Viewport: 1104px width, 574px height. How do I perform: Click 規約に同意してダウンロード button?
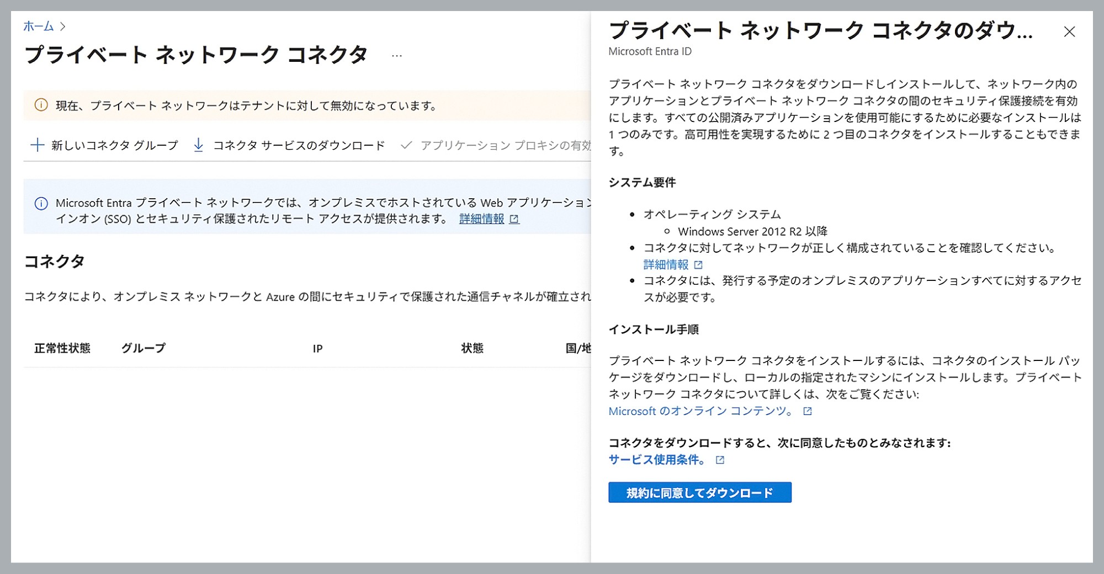click(x=700, y=492)
